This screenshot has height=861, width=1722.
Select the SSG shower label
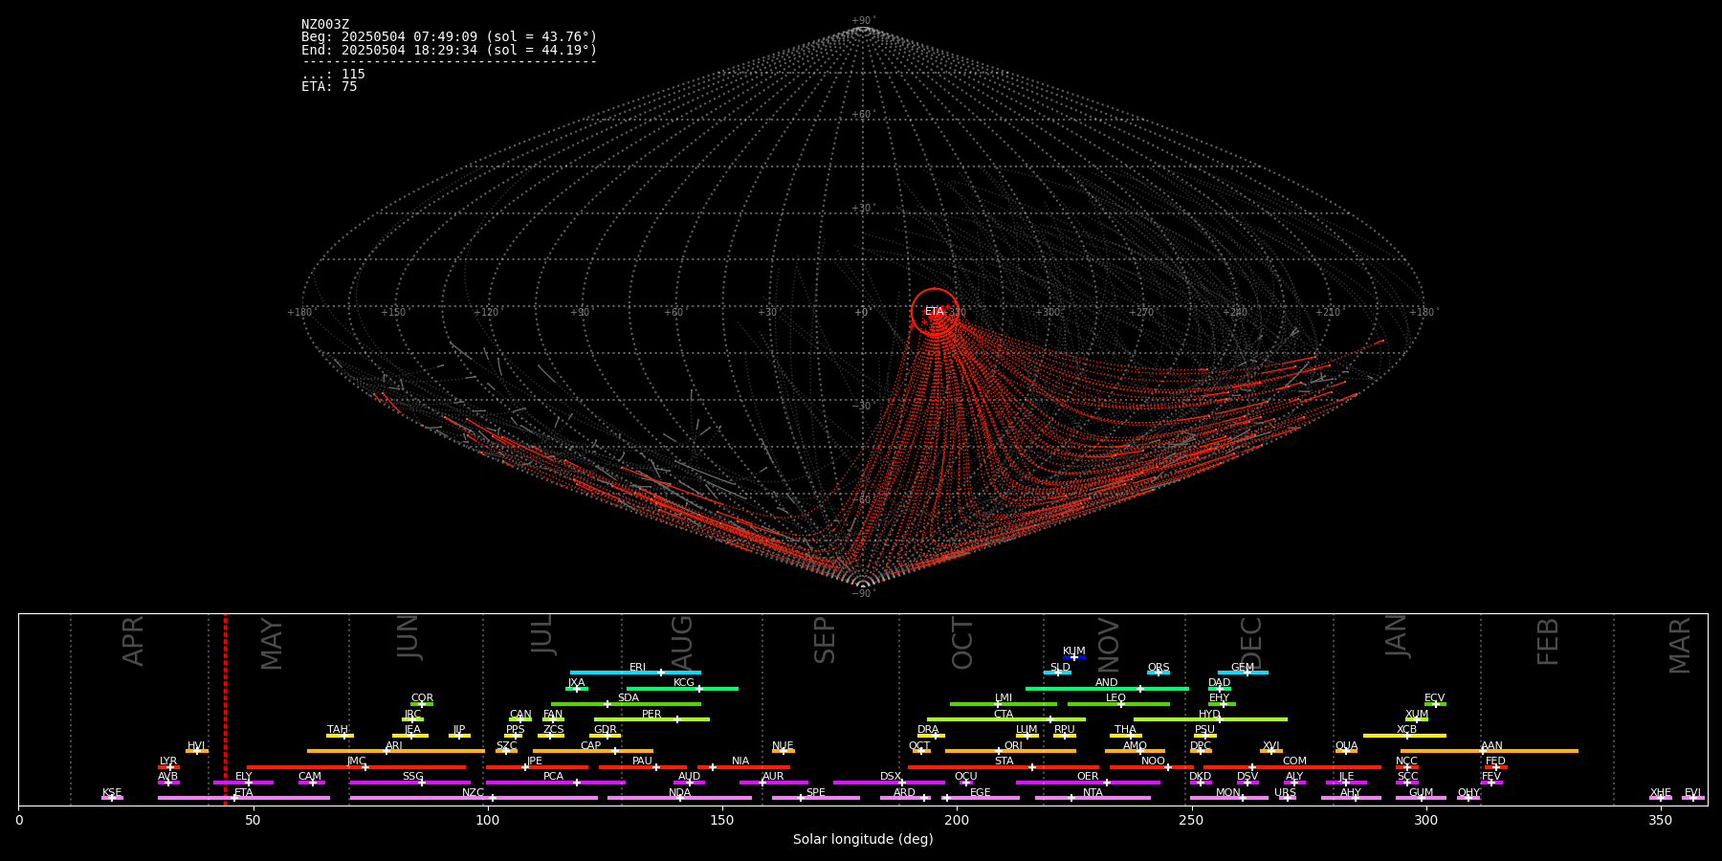point(412,777)
